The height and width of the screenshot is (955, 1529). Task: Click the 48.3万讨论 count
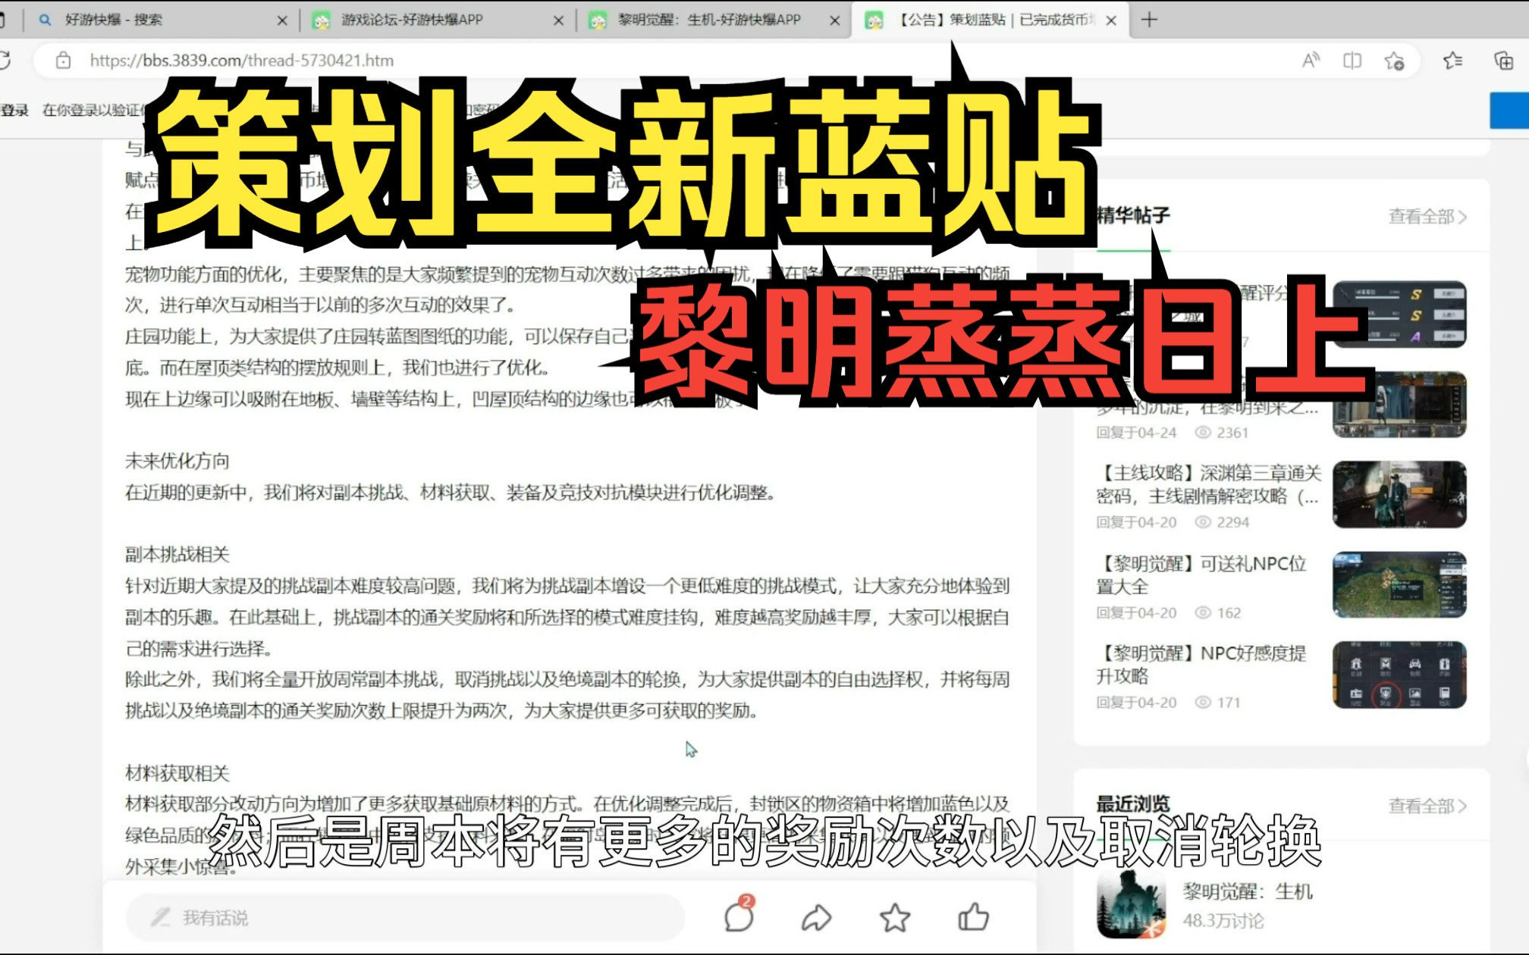(x=1223, y=921)
